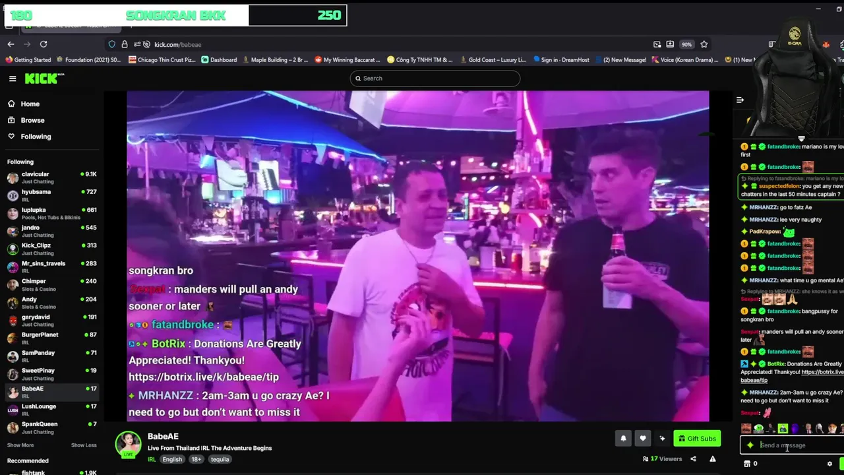Open the fishtank recommended channel
844x475 pixels.
[x=51, y=472]
